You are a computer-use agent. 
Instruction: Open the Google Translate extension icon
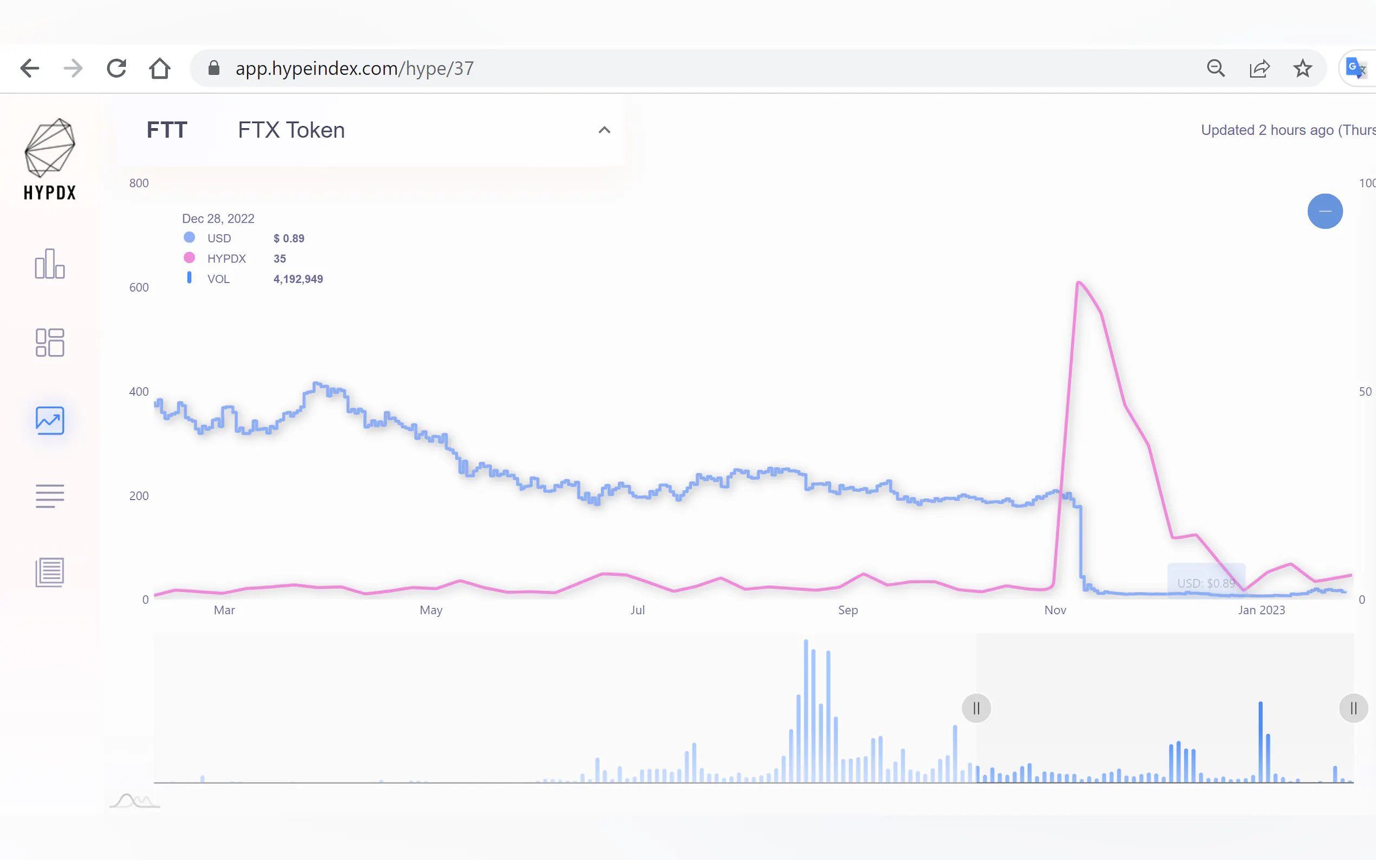(x=1356, y=68)
